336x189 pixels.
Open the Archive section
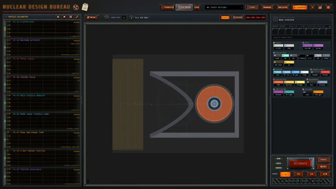[x=282, y=7]
